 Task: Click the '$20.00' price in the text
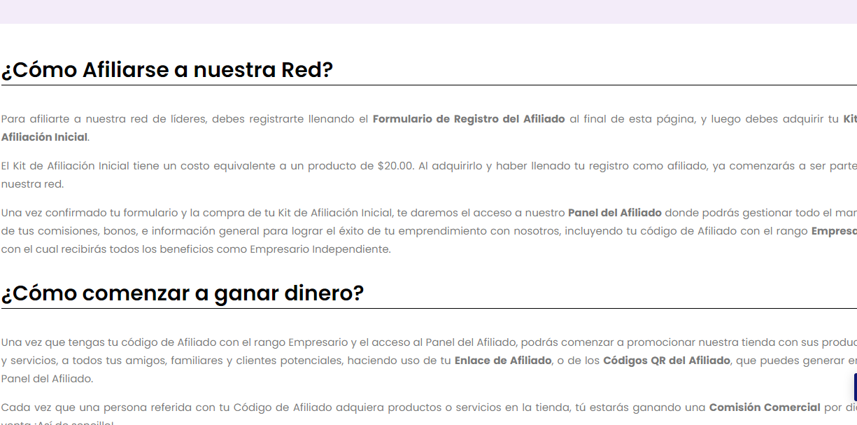pos(395,167)
